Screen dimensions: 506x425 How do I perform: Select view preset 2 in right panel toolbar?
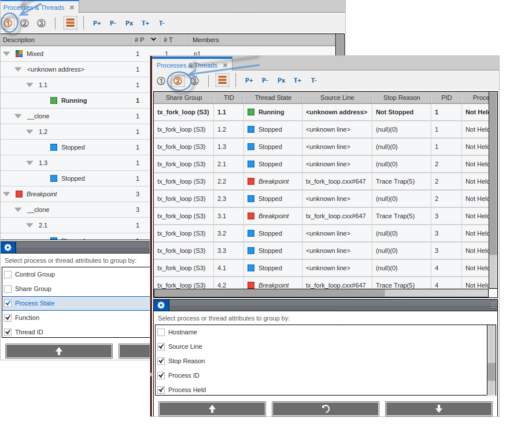tap(178, 81)
